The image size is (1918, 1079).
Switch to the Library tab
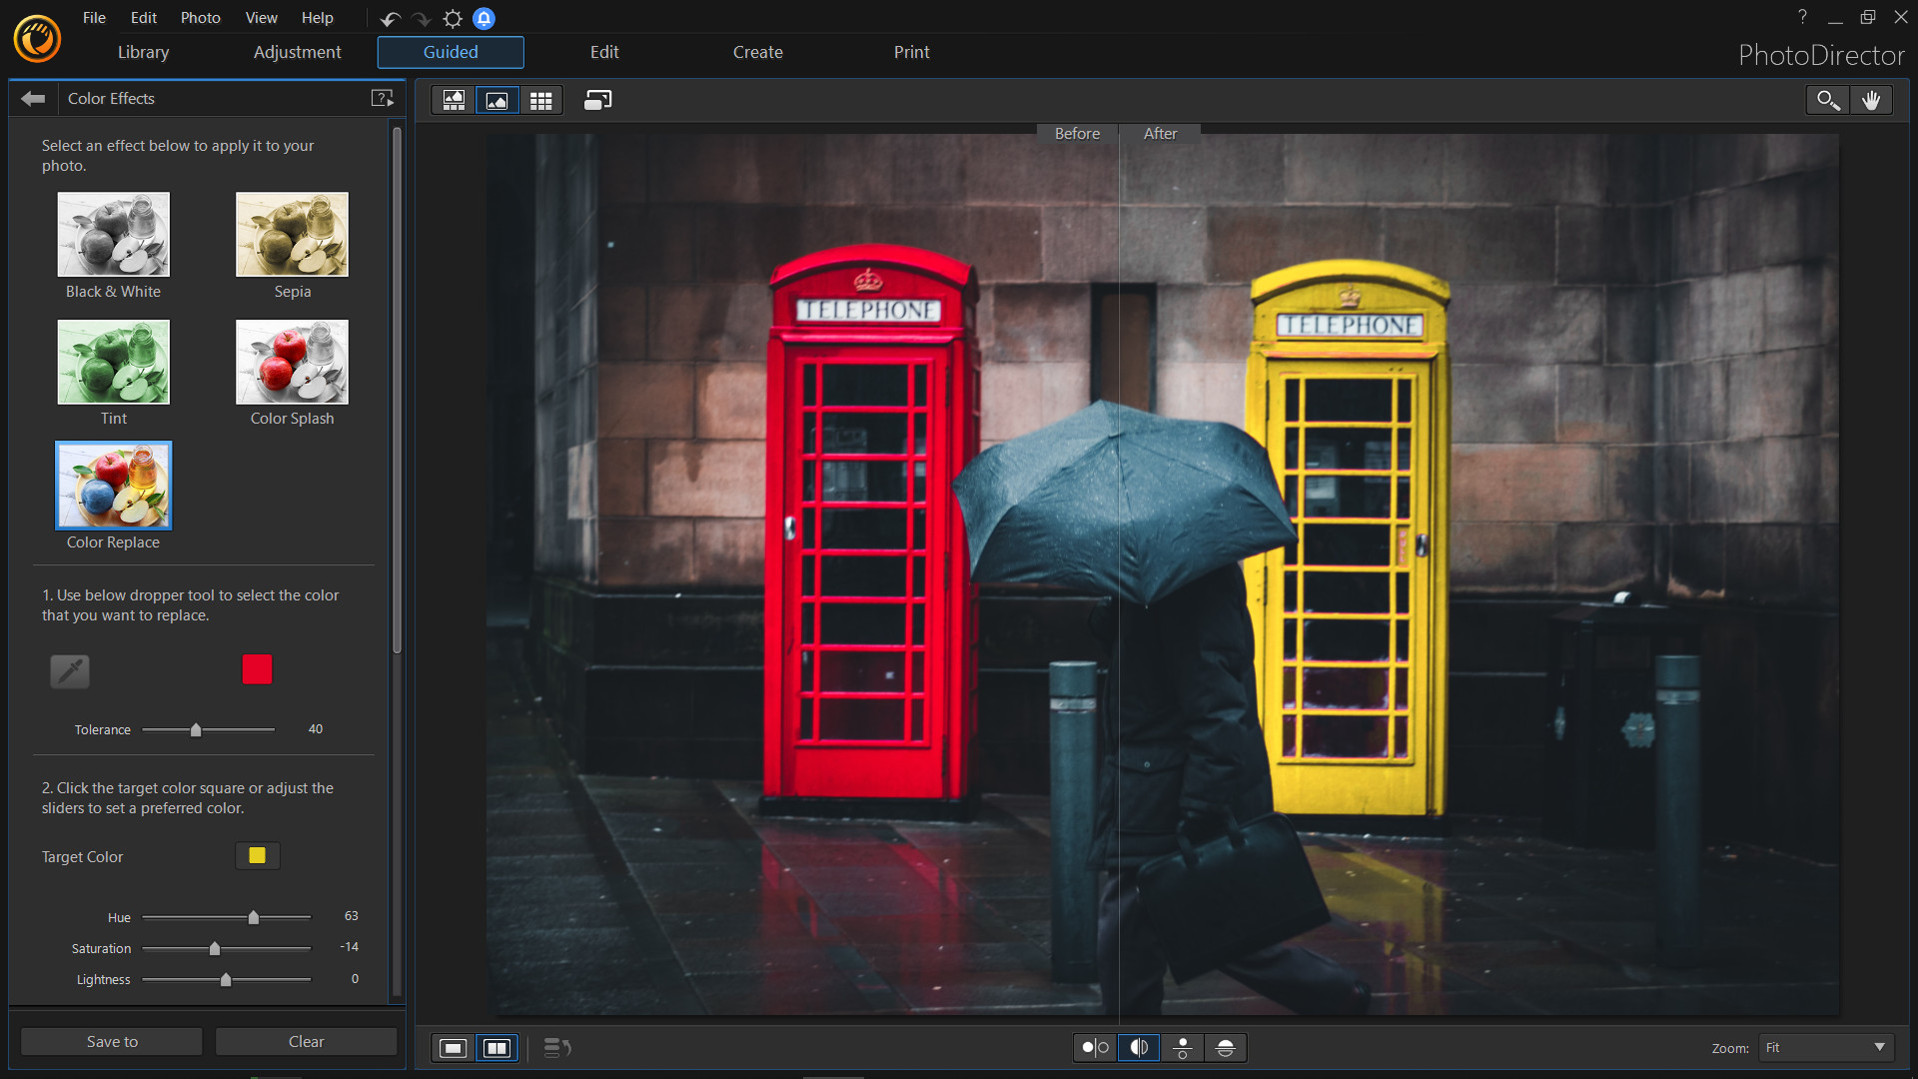[143, 52]
